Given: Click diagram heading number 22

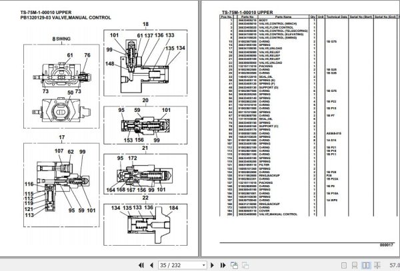Looking at the screenshot, I should 145,198.
